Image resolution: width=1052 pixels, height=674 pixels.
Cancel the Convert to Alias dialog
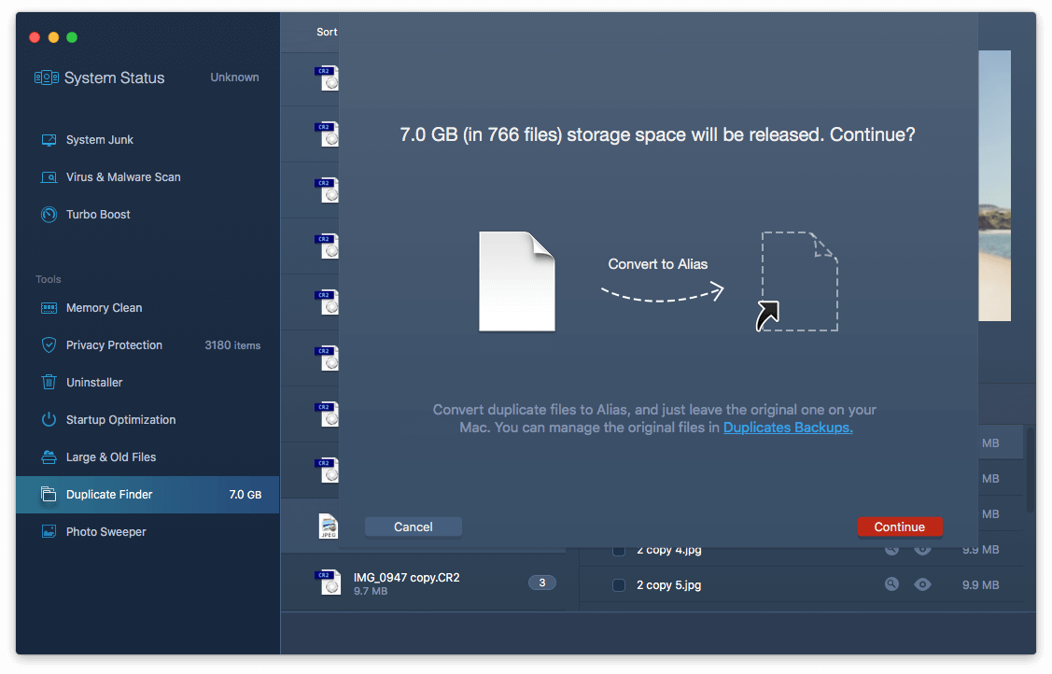414,527
